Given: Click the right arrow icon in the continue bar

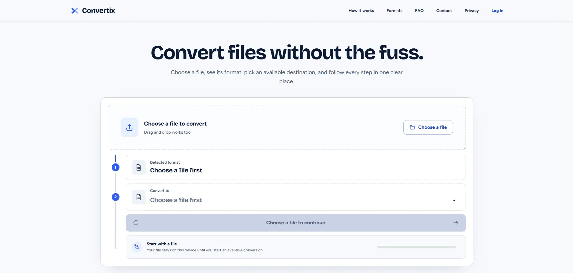Looking at the screenshot, I should [x=456, y=223].
